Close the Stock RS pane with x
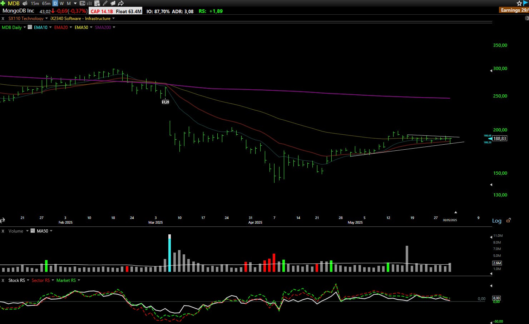 [x=3, y=280]
